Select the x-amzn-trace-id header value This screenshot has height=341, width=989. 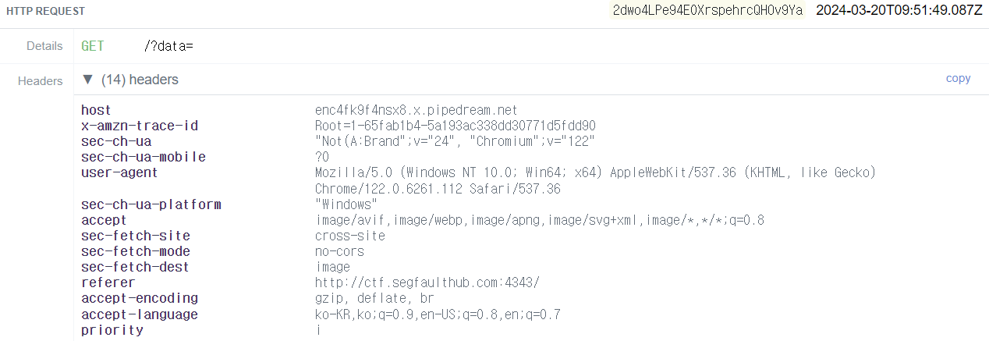click(x=456, y=126)
